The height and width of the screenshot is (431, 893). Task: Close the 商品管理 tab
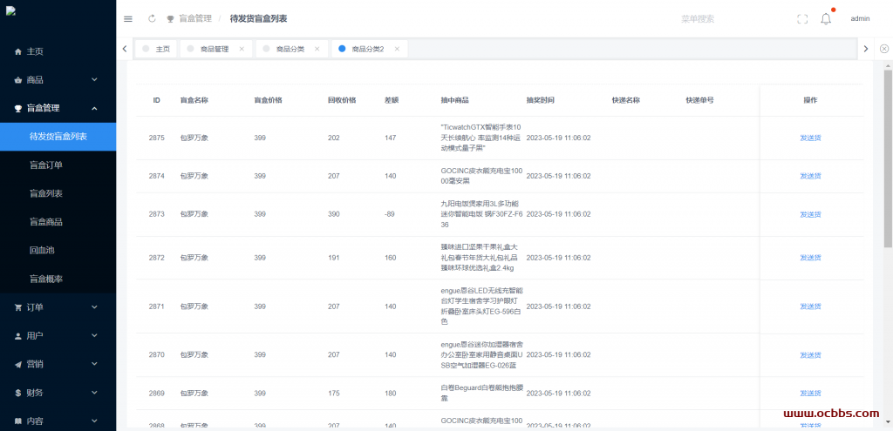pos(242,49)
